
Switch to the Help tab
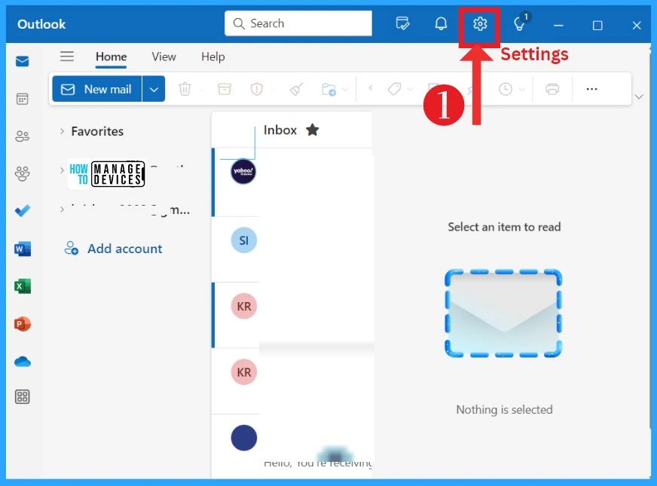point(213,57)
